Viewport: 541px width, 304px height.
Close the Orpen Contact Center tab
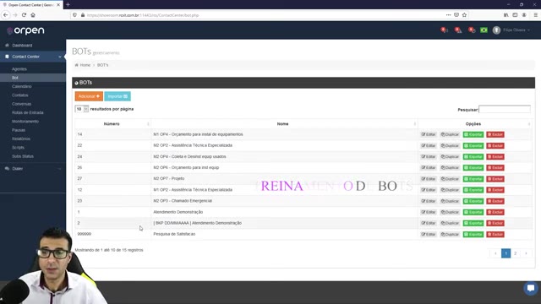(58, 5)
